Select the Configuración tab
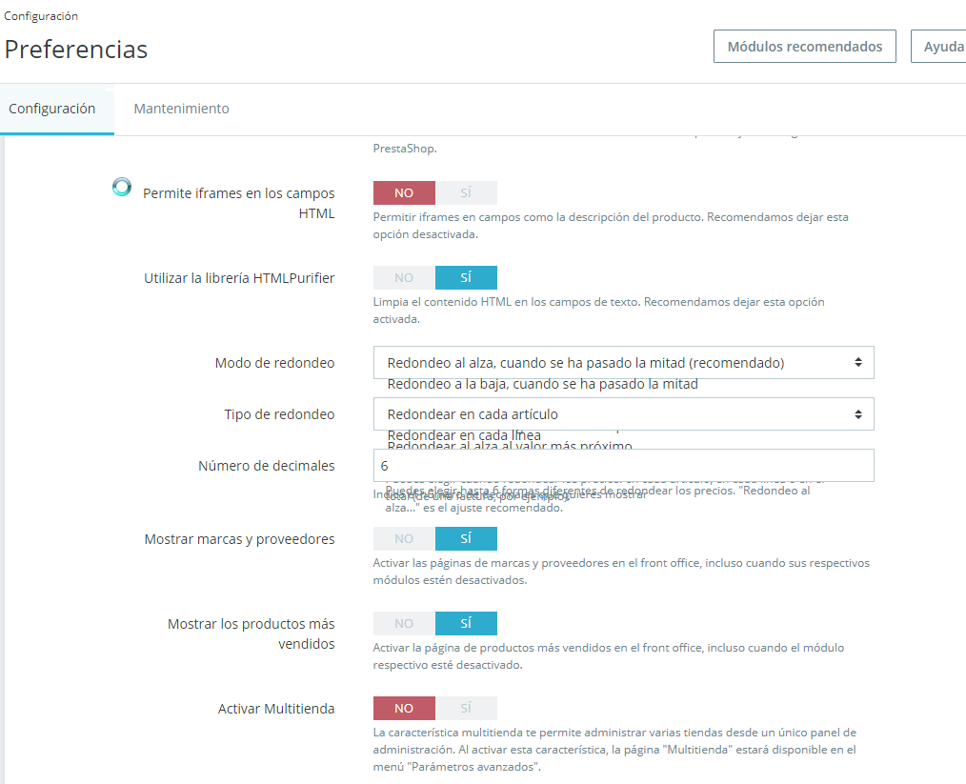The height and width of the screenshot is (784, 966). coord(52,109)
